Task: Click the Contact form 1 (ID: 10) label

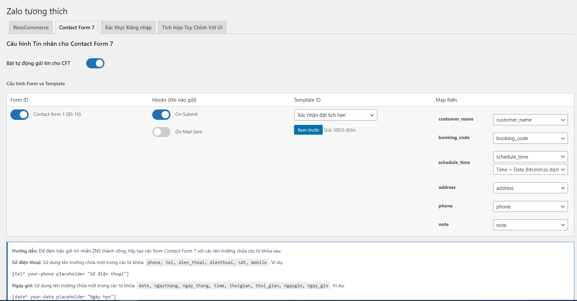Action: 57,114
